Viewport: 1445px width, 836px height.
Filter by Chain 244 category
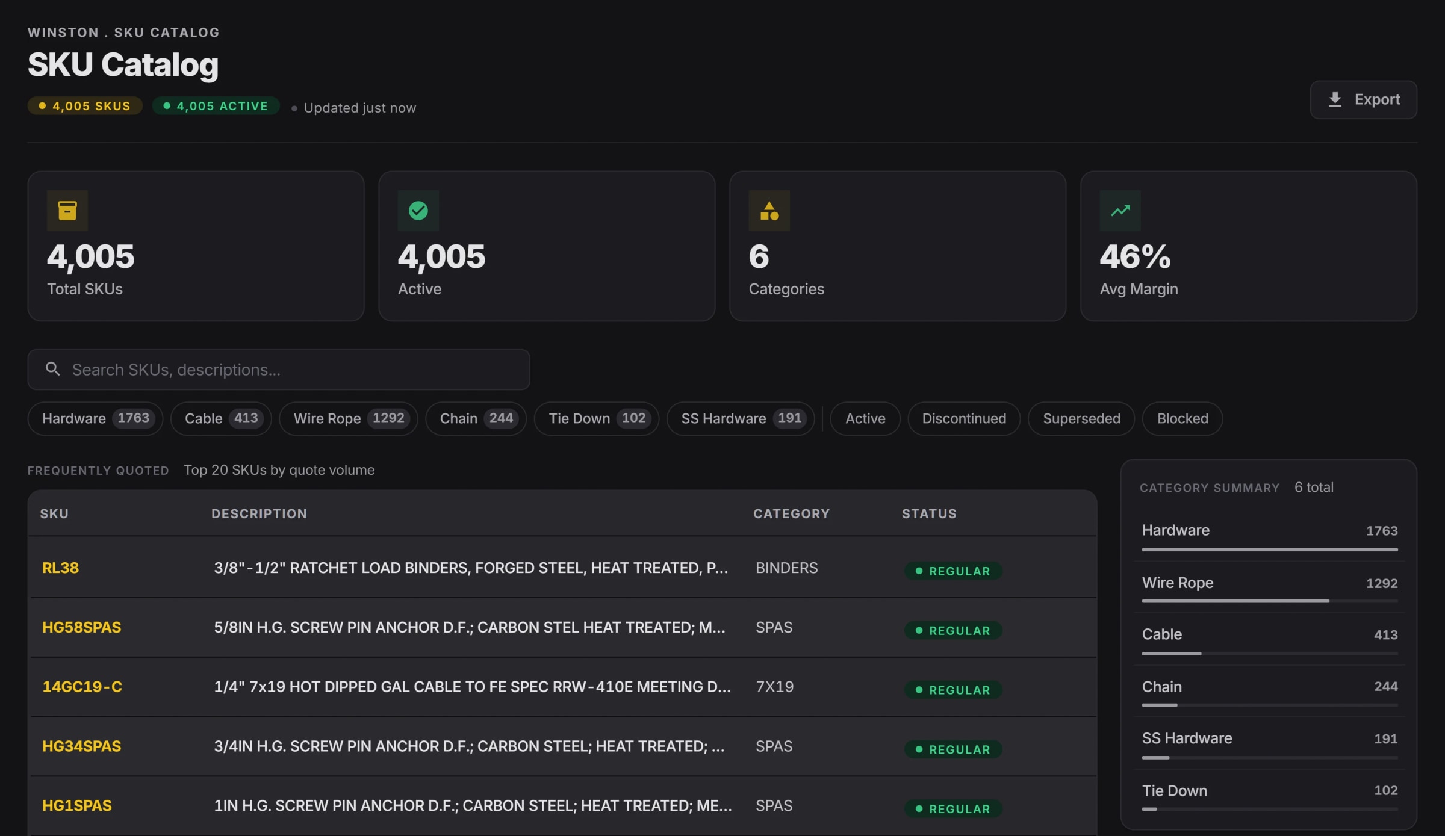476,418
